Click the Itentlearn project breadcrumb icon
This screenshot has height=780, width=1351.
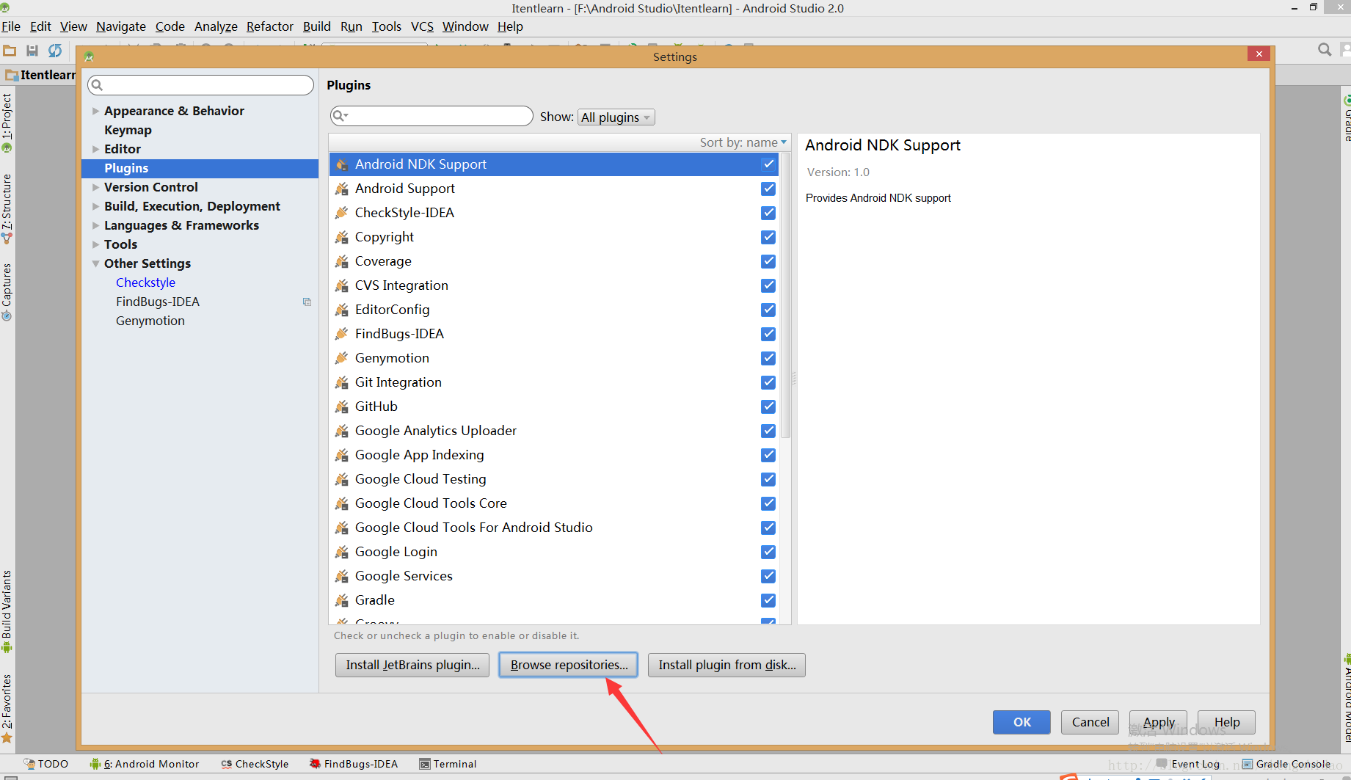(12, 75)
